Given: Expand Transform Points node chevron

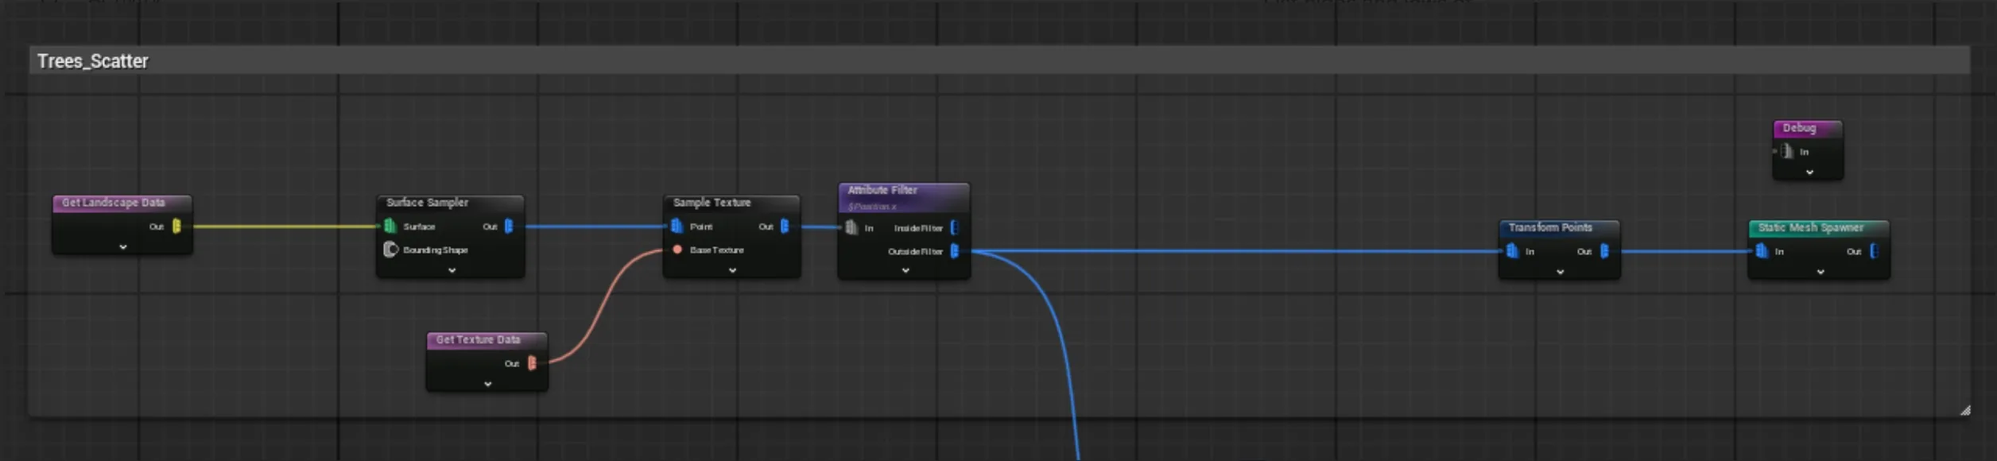Looking at the screenshot, I should coord(1560,272).
